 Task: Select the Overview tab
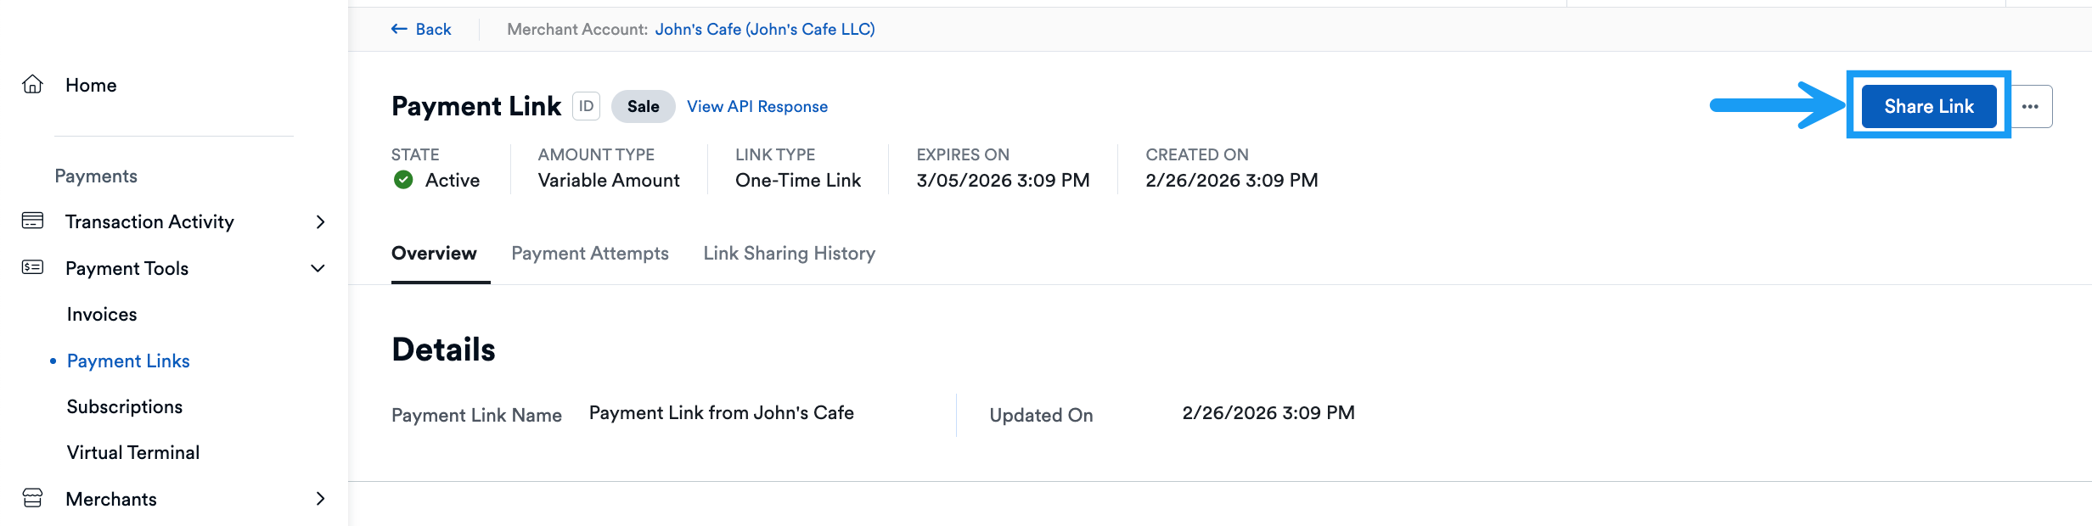click(x=434, y=253)
